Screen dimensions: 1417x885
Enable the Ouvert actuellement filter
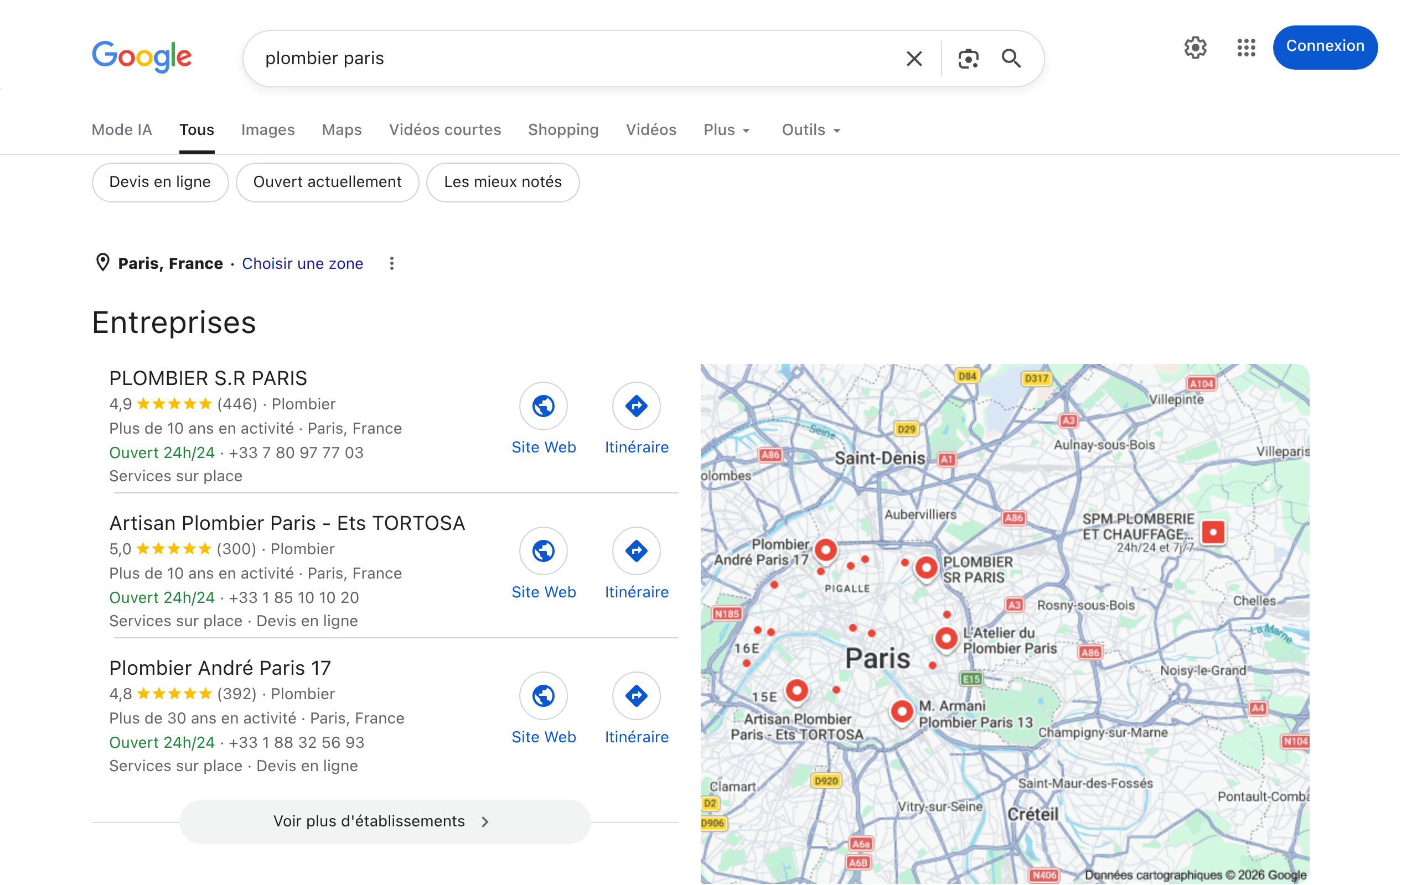click(x=327, y=182)
